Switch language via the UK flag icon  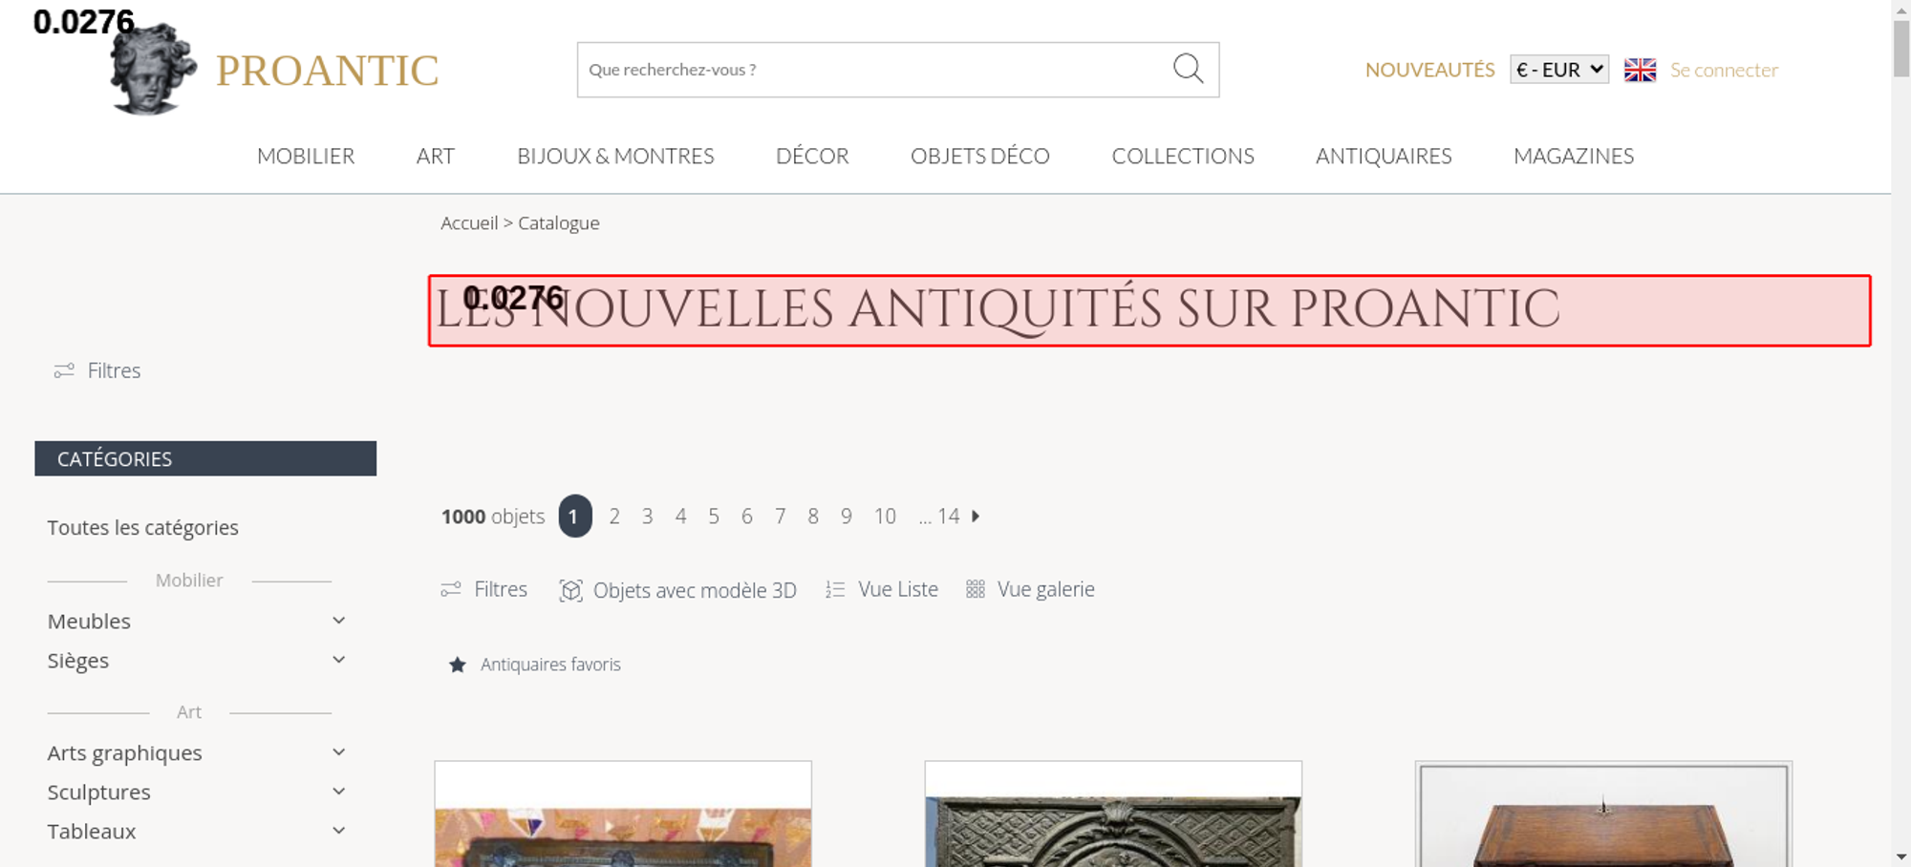click(x=1640, y=70)
